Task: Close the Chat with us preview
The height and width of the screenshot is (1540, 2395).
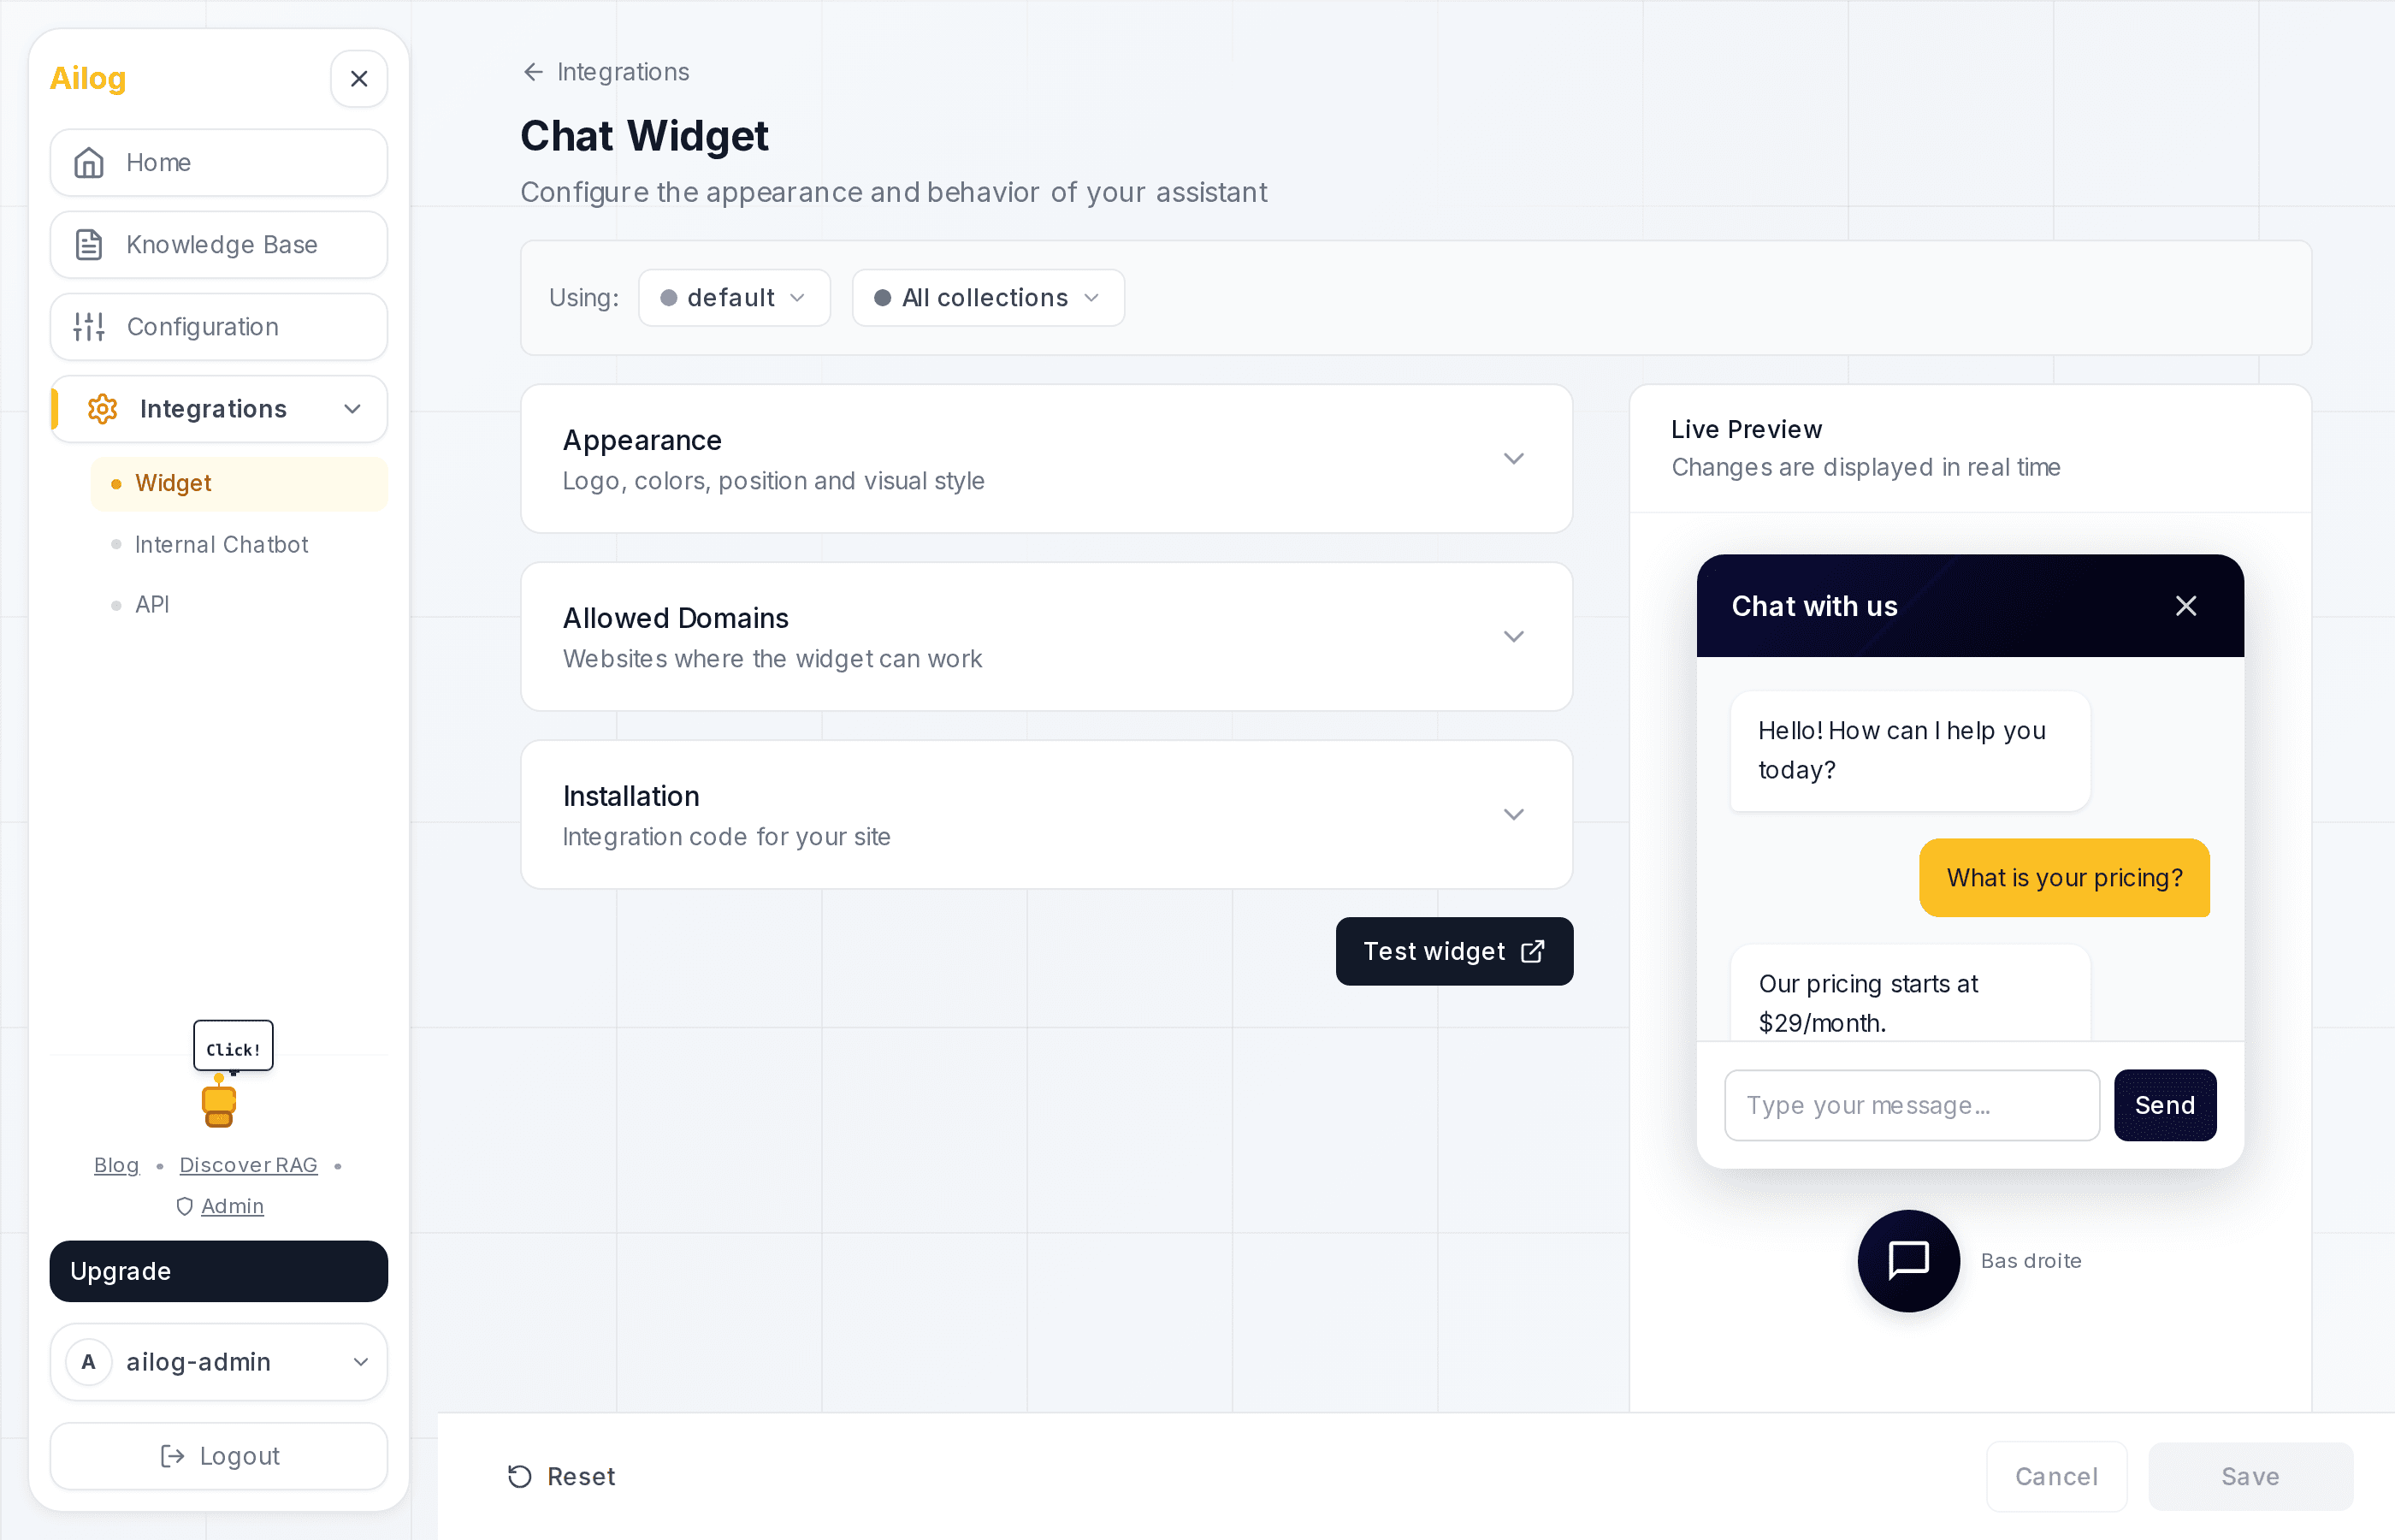Action: (2185, 606)
